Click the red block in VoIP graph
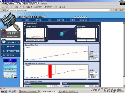This screenshot has height=93, width=125. (50, 71)
